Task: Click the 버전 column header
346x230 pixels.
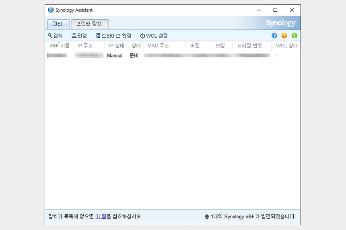Action: click(198, 46)
